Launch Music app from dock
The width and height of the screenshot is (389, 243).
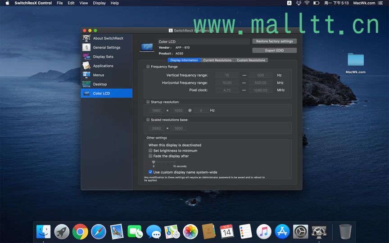click(264, 232)
